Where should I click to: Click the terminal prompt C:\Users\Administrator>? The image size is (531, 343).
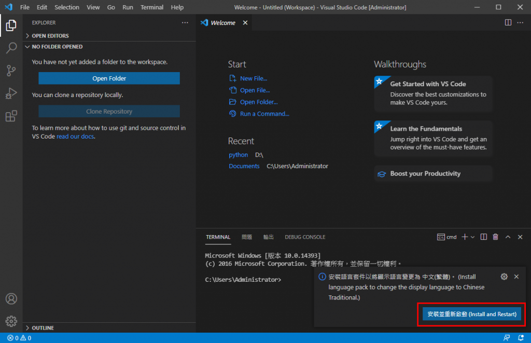243,280
